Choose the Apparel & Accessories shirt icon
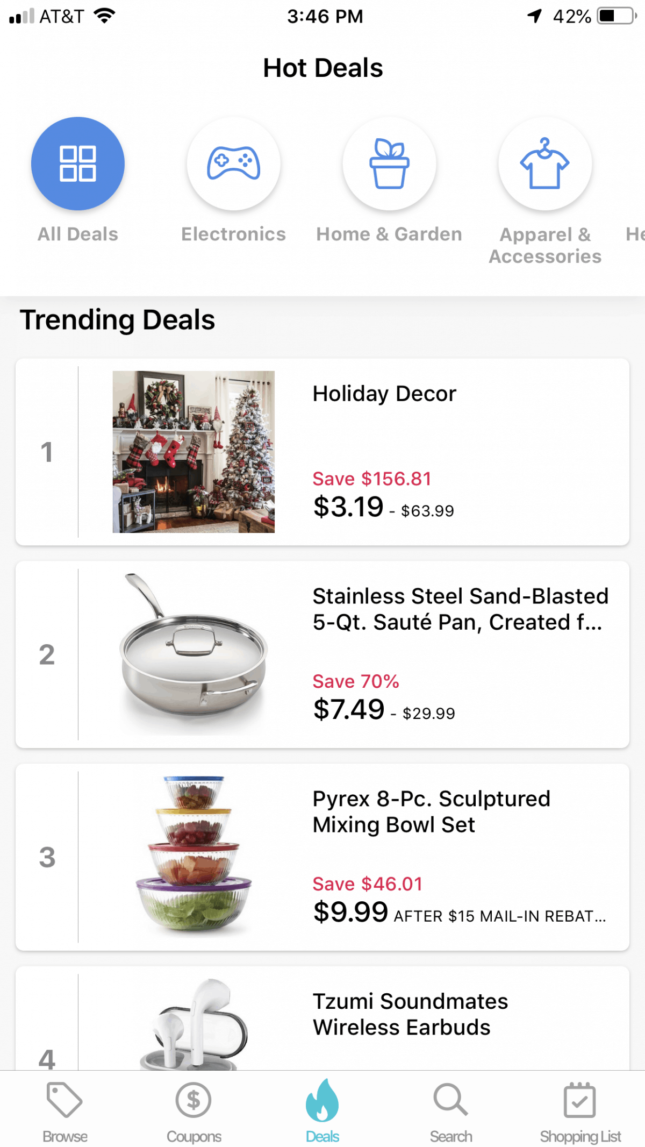The width and height of the screenshot is (645, 1147). [545, 163]
